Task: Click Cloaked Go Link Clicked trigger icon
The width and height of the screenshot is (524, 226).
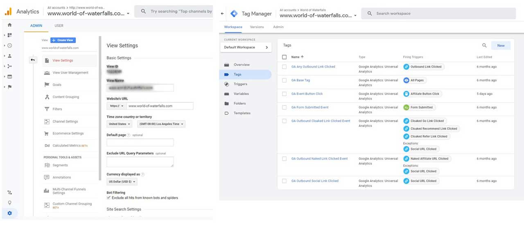Action: (407, 121)
